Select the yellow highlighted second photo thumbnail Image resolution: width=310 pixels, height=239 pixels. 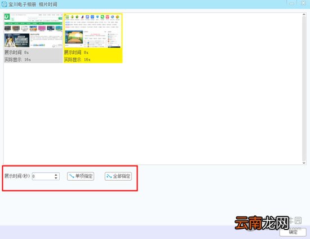pyautogui.click(x=93, y=38)
